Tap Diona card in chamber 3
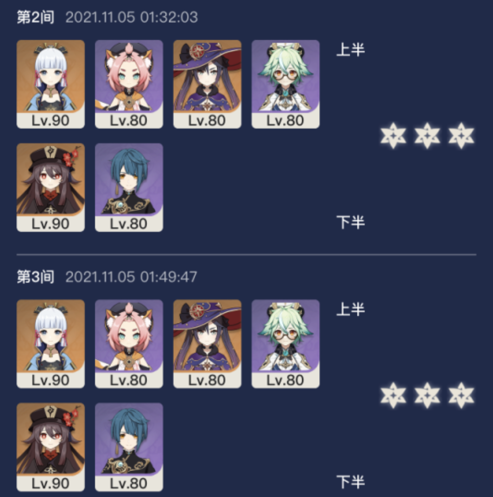The height and width of the screenshot is (497, 493). (129, 343)
